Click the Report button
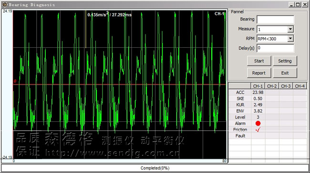The image size is (310, 173). tap(259, 73)
